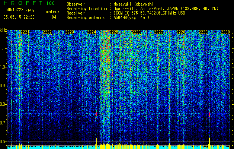The width and height of the screenshot is (234, 149).
Task: Select the A504HB(yagi 4el) antenna text
Action: [x=131, y=18]
